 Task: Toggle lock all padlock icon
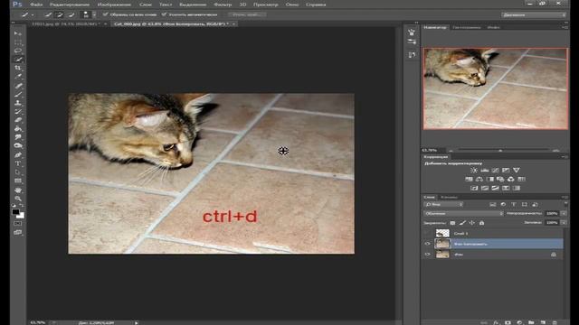pos(481,223)
